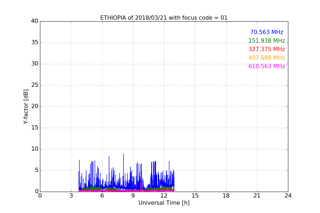Click the y-axis tick value 5
The width and height of the screenshot is (320, 213).
37,170
